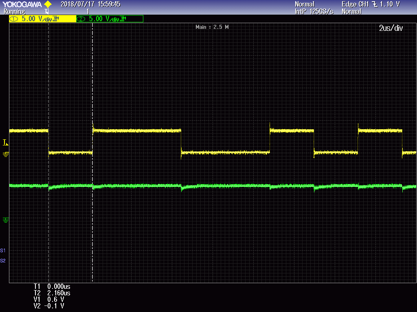
Task: Click the IntP 125GS/s sample rate
Action: (x=314, y=12)
